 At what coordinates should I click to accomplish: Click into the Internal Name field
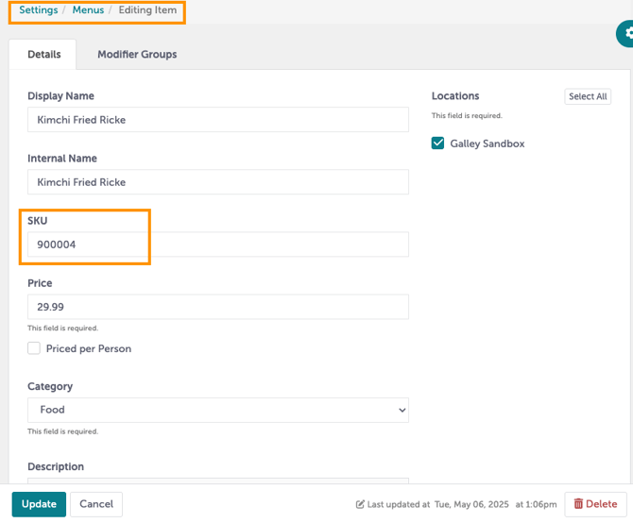coord(218,182)
